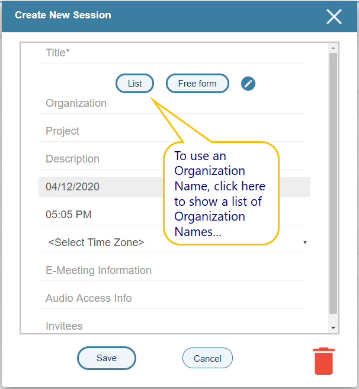Click the scrollbar up arrow
The height and width of the screenshot is (389, 359).
(x=333, y=47)
